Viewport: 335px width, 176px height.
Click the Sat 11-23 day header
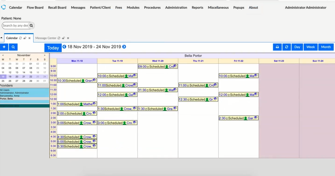pyautogui.click(x=279, y=61)
